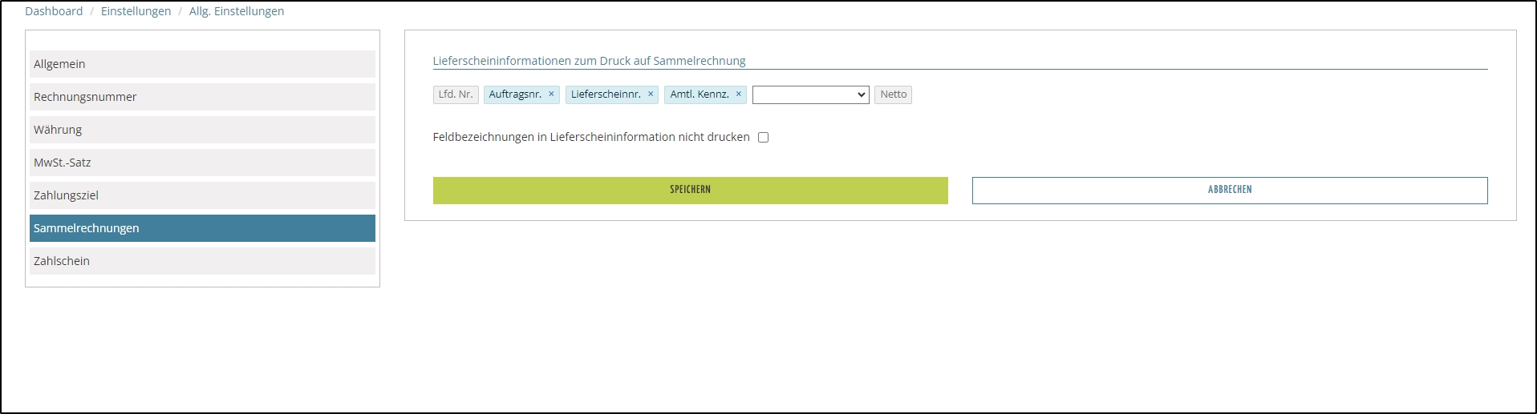Screen dimensions: 1537x414
Task: Open the Zahlschein settings section
Action: 202,261
